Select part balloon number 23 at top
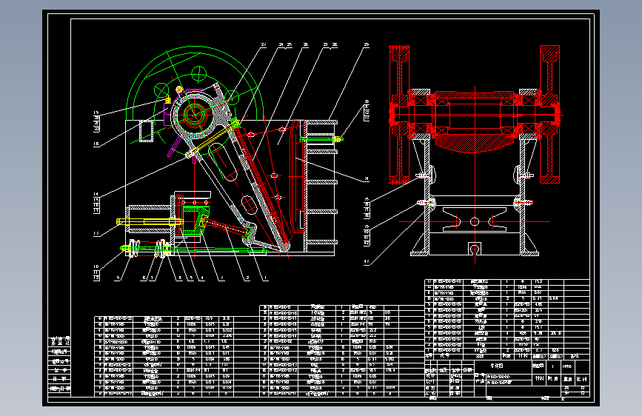The image size is (642, 416). pos(264,45)
